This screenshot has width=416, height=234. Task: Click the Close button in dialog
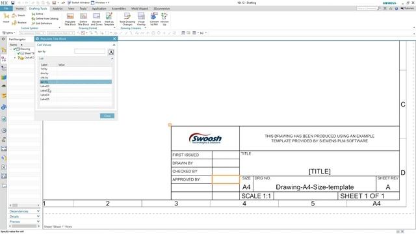[x=107, y=116]
